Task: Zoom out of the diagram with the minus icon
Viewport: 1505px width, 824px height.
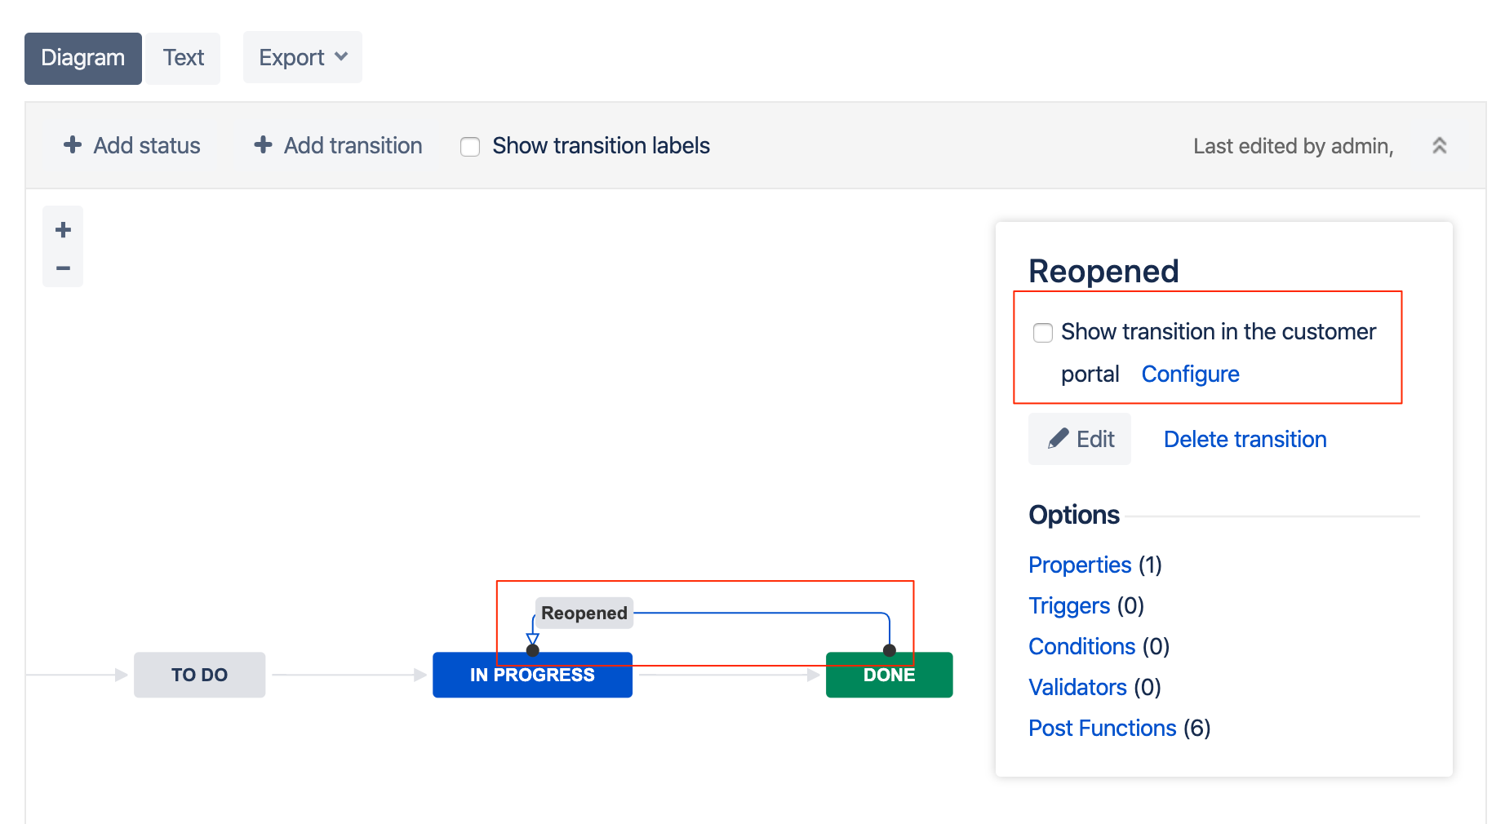Action: pos(62,267)
